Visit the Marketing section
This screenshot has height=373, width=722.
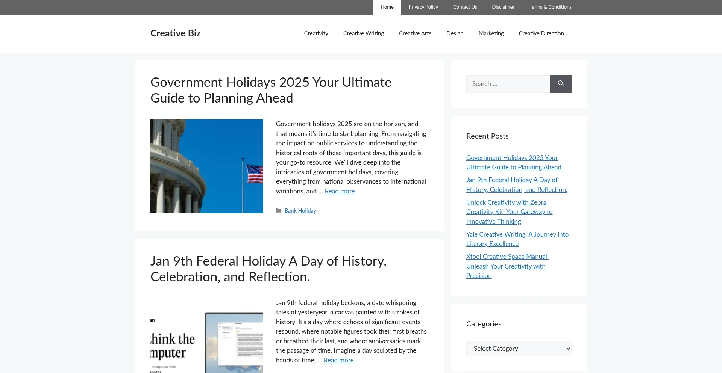pos(491,33)
